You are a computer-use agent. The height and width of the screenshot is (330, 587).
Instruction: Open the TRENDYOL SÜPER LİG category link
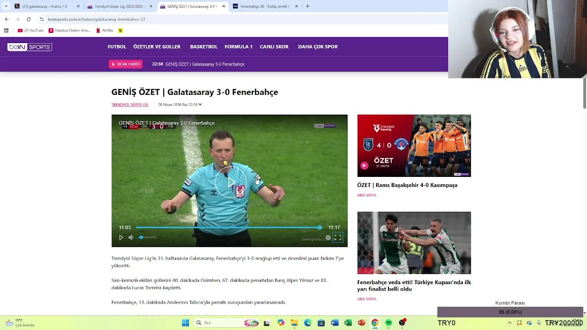click(x=130, y=104)
